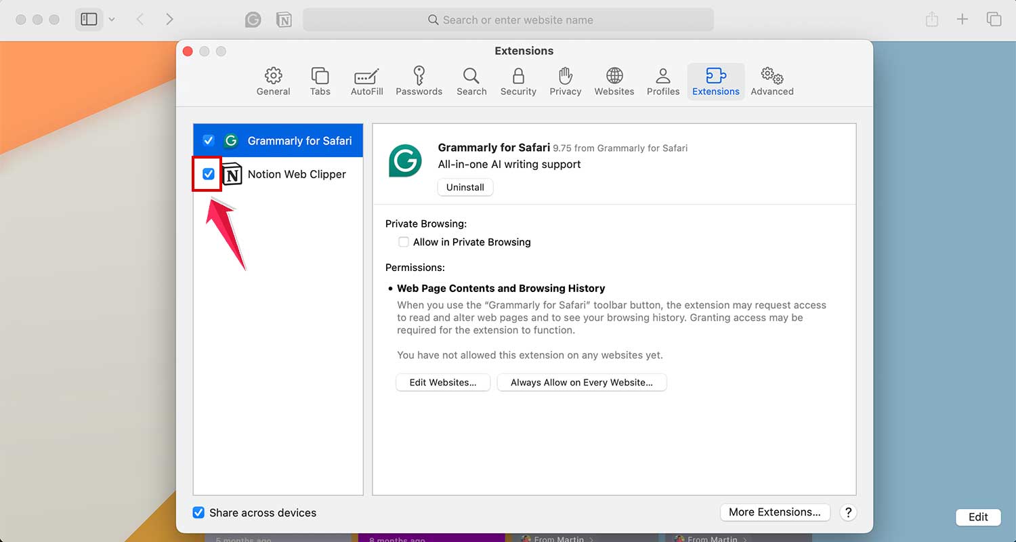Disable the Notion Web Clipper extension
The image size is (1016, 542).
pyautogui.click(x=207, y=174)
